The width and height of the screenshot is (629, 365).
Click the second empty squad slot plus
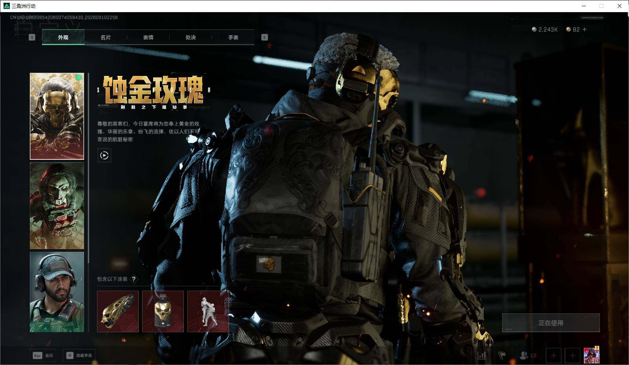[572, 356]
